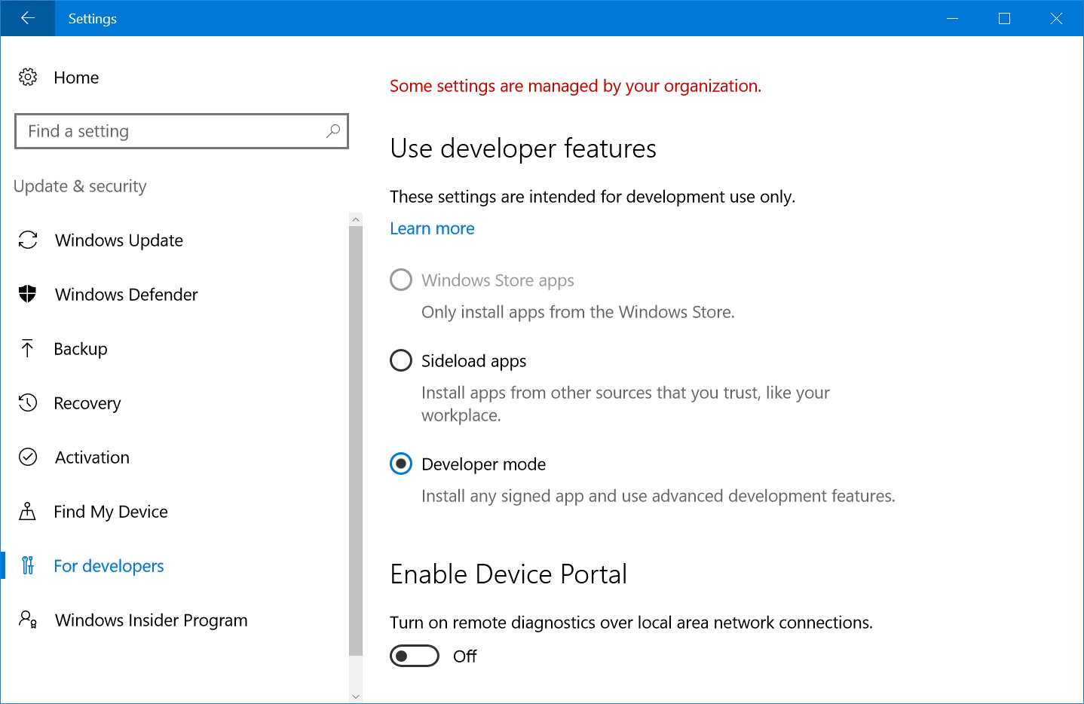Turn on the Enable Device Portal switch
Viewport: 1084px width, 704px height.
(414, 655)
